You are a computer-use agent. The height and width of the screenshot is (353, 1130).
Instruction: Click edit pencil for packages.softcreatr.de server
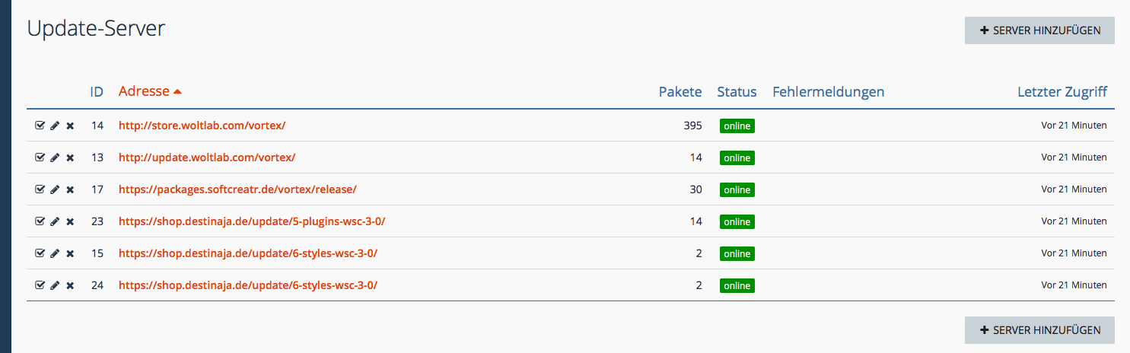click(55, 189)
